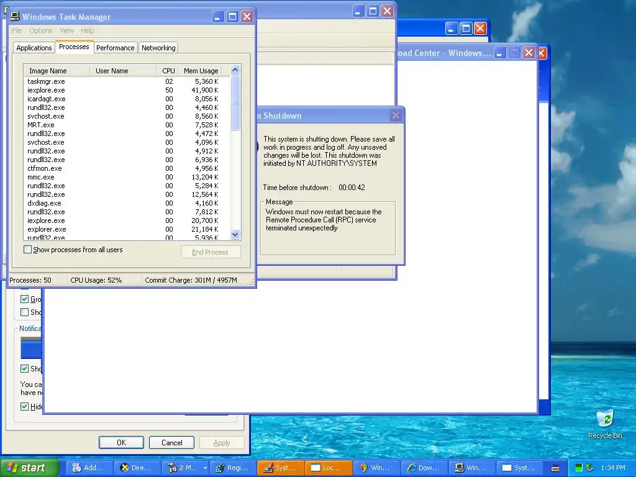636x477 pixels.
Task: Switch to the Task Manager Win... taskbar button
Action: coord(471,468)
